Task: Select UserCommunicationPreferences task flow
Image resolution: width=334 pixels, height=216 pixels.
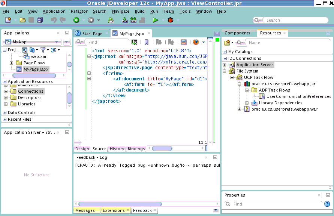Action: pyautogui.click(x=299, y=96)
